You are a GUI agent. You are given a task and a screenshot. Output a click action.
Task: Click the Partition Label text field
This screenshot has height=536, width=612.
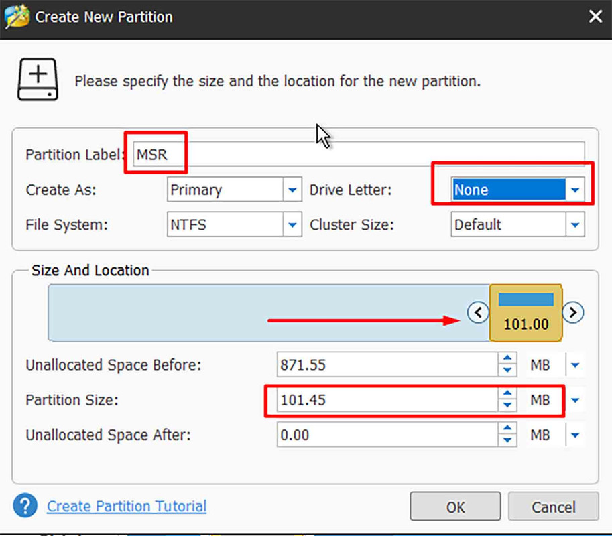tap(359, 155)
